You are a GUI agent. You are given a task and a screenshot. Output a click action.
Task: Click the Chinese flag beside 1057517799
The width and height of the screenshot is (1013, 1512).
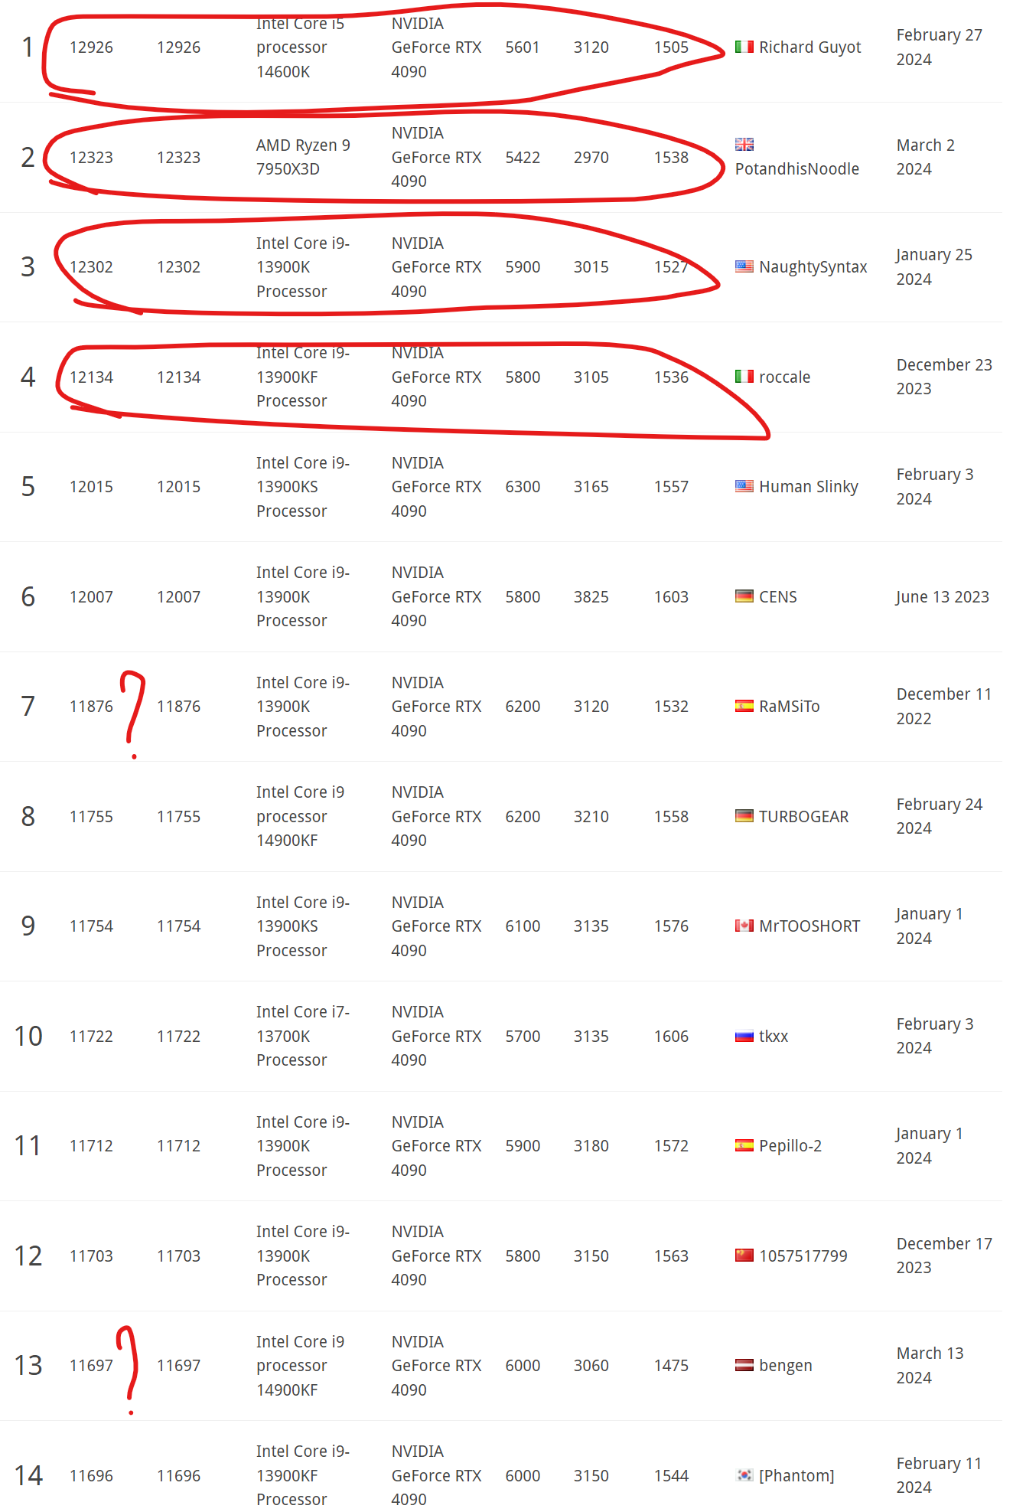pos(744,1256)
